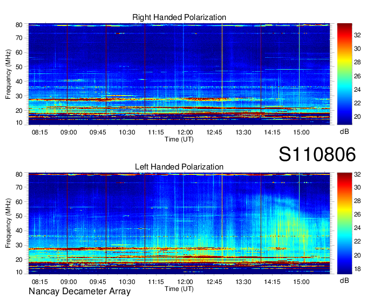Viewport: 367px width, 298px height.
Task: Click the 40 MHz tick on Right Handed plot
Action: 19,82
